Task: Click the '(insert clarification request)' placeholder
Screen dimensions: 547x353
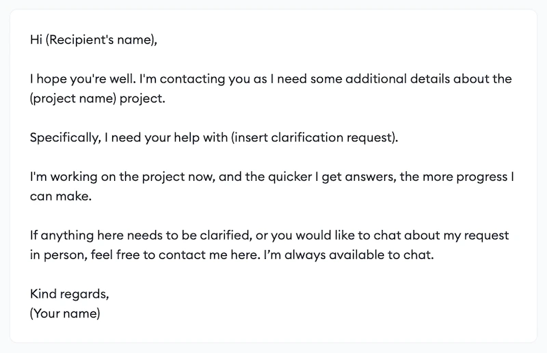Action: coord(313,138)
